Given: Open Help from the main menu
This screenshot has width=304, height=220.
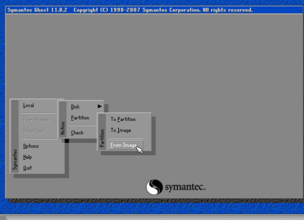Looking at the screenshot, I should 28,157.
